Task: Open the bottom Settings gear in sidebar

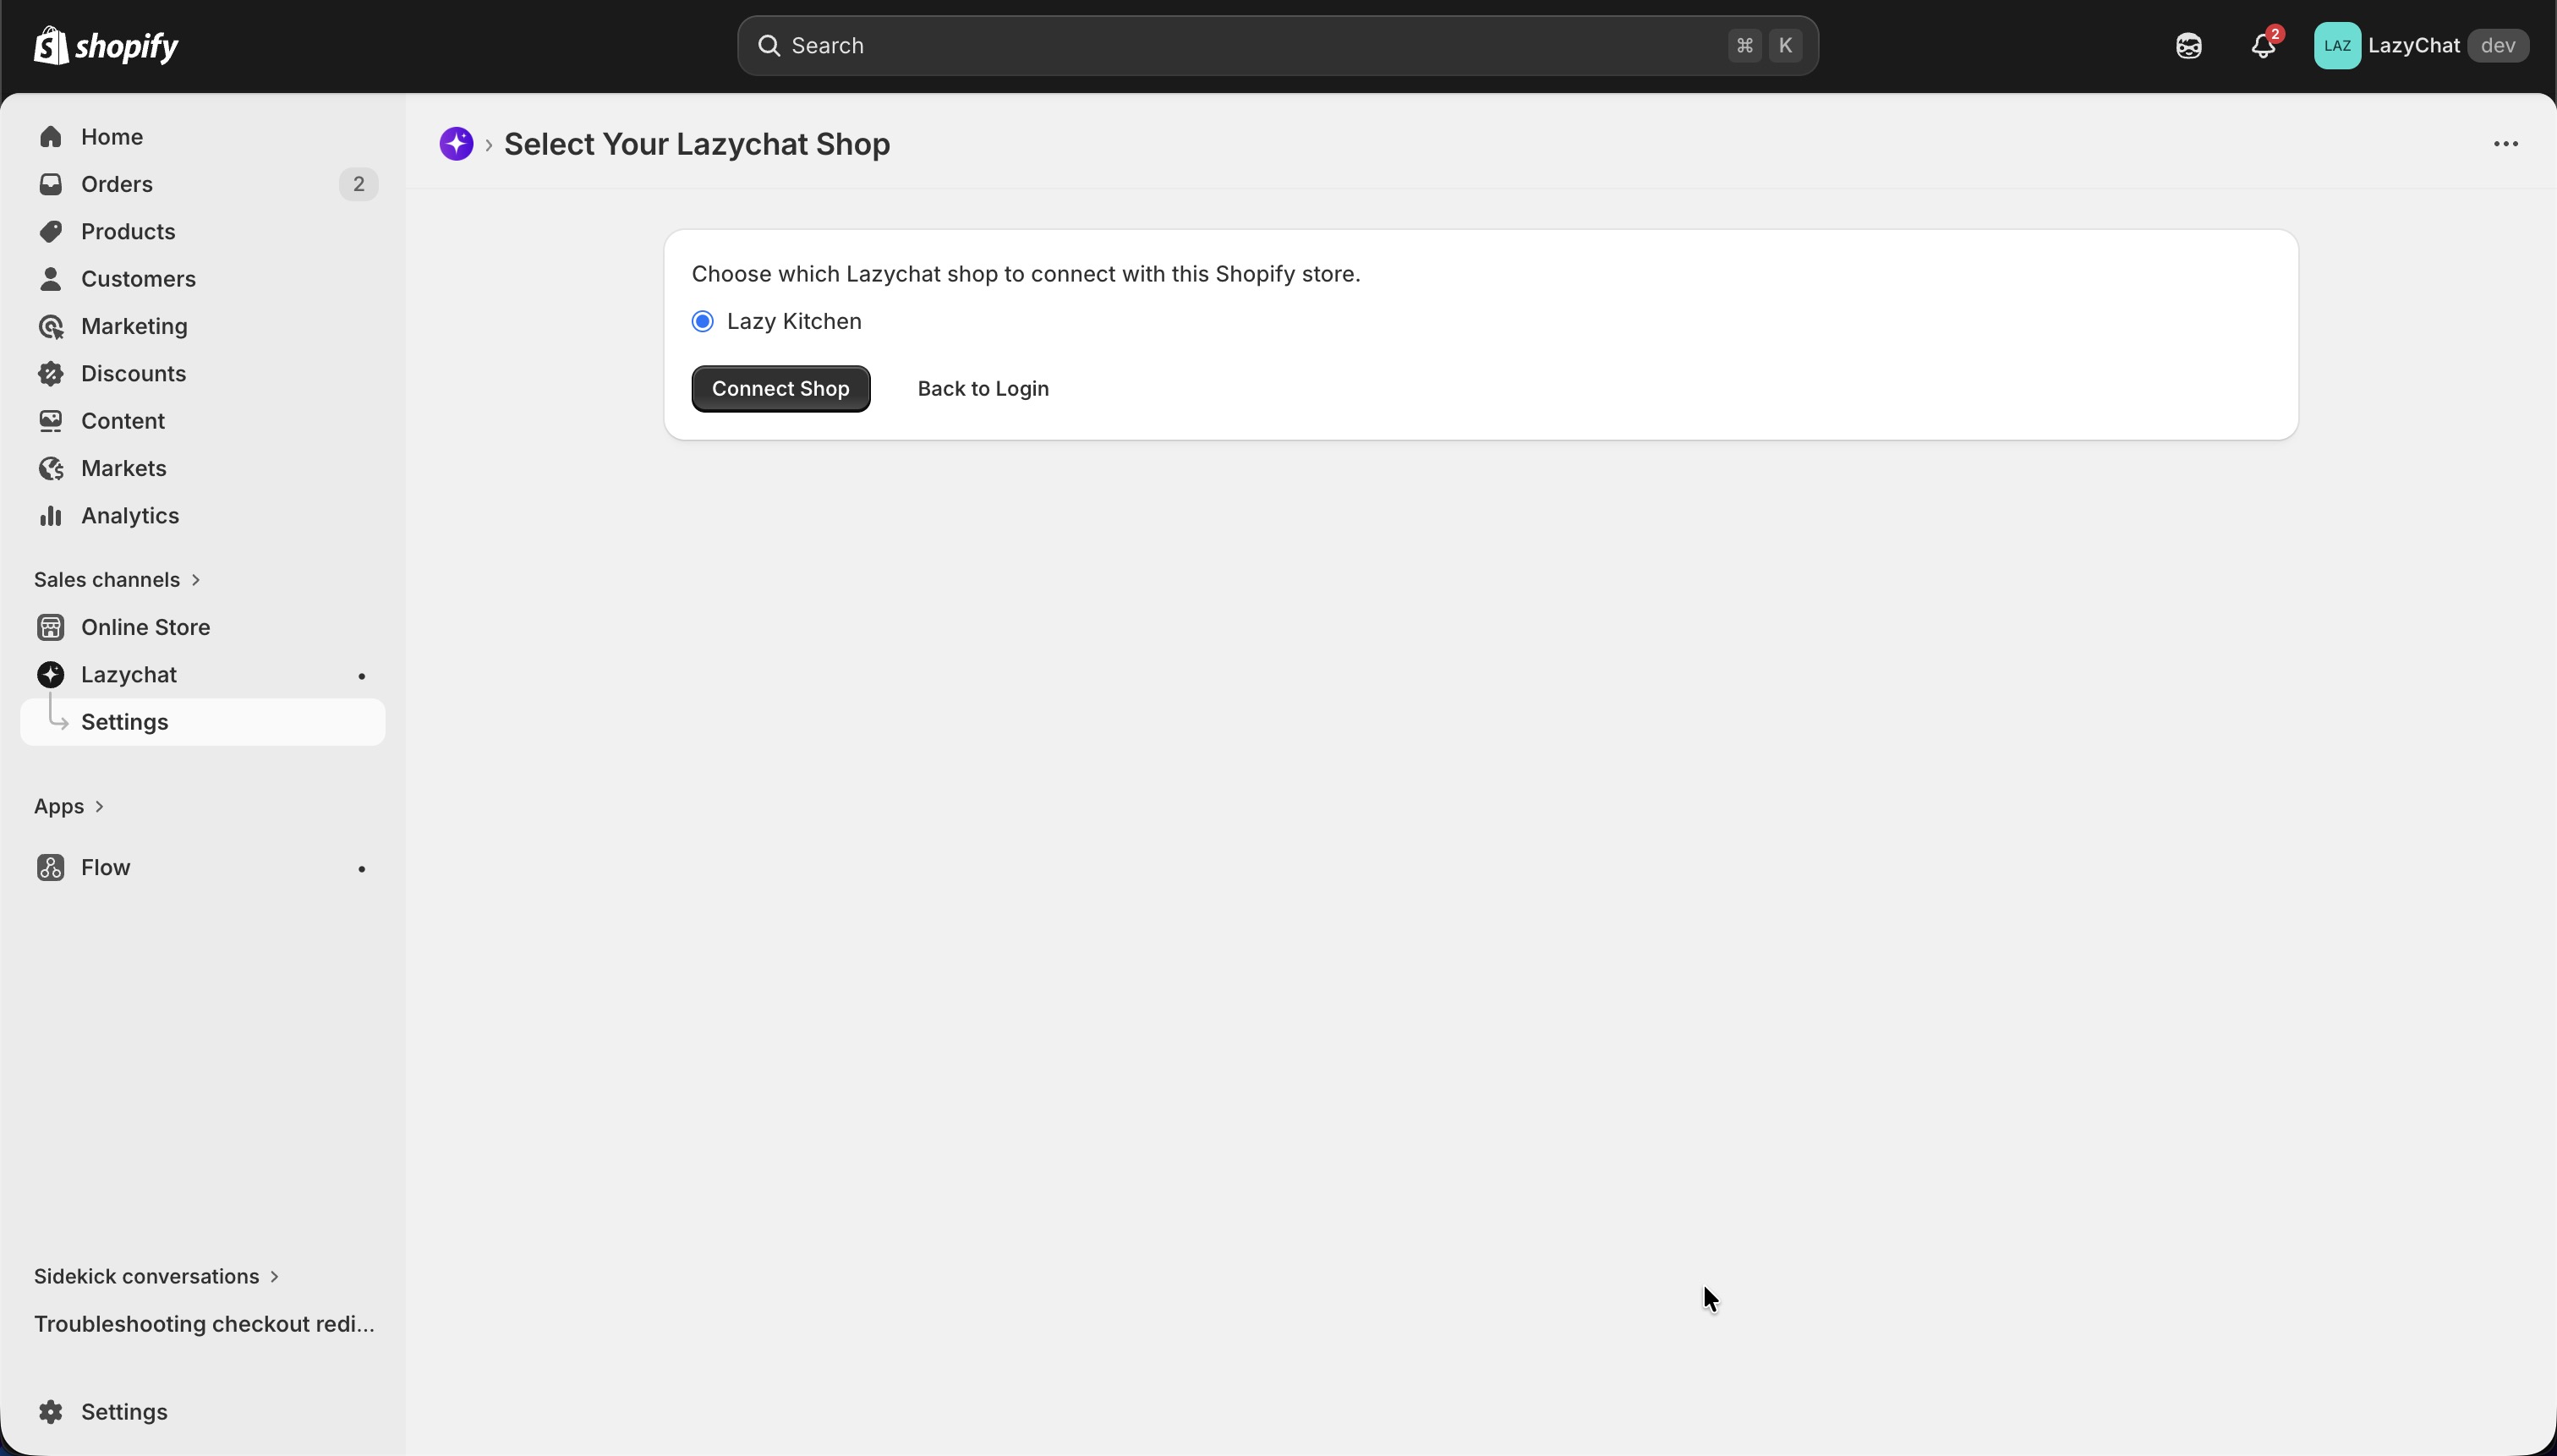Action: point(50,1411)
